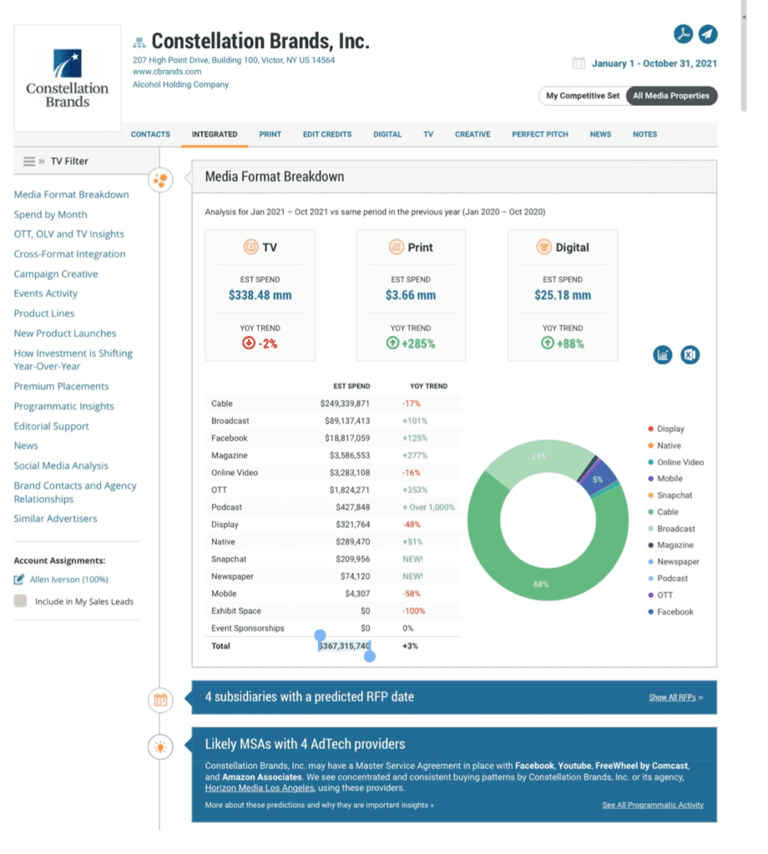The height and width of the screenshot is (854, 768).
Task: Check Include in My Sales Leads
Action: point(18,600)
